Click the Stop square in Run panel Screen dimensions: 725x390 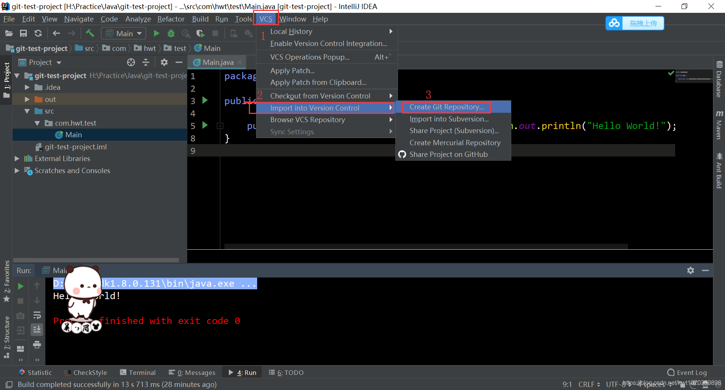pos(21,301)
